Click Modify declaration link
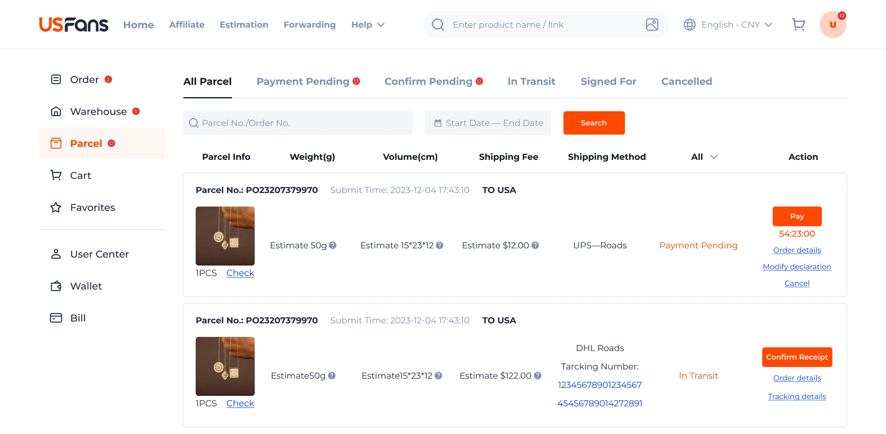 point(797,267)
